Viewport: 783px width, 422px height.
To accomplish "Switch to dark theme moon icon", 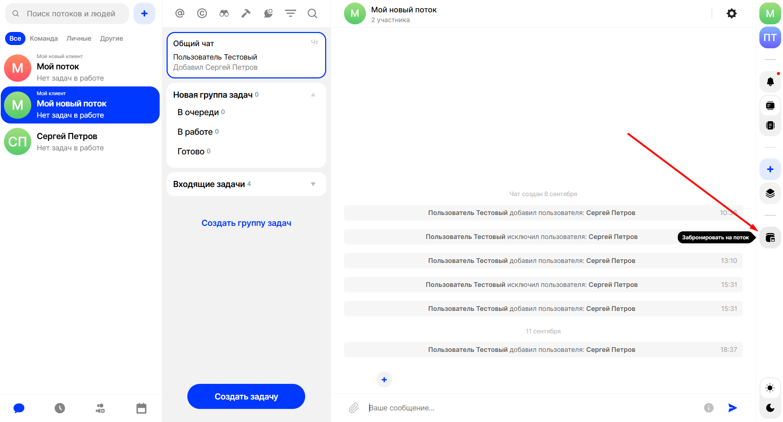I will coord(770,407).
